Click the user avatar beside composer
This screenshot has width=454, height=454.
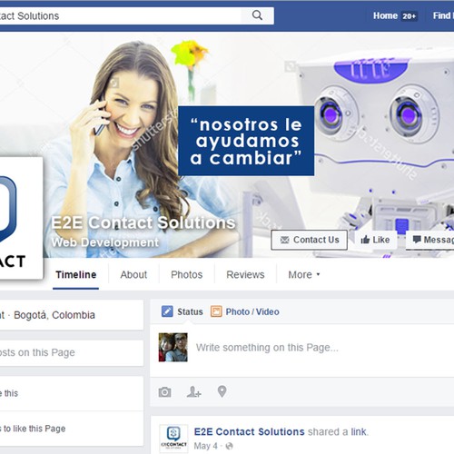(173, 348)
